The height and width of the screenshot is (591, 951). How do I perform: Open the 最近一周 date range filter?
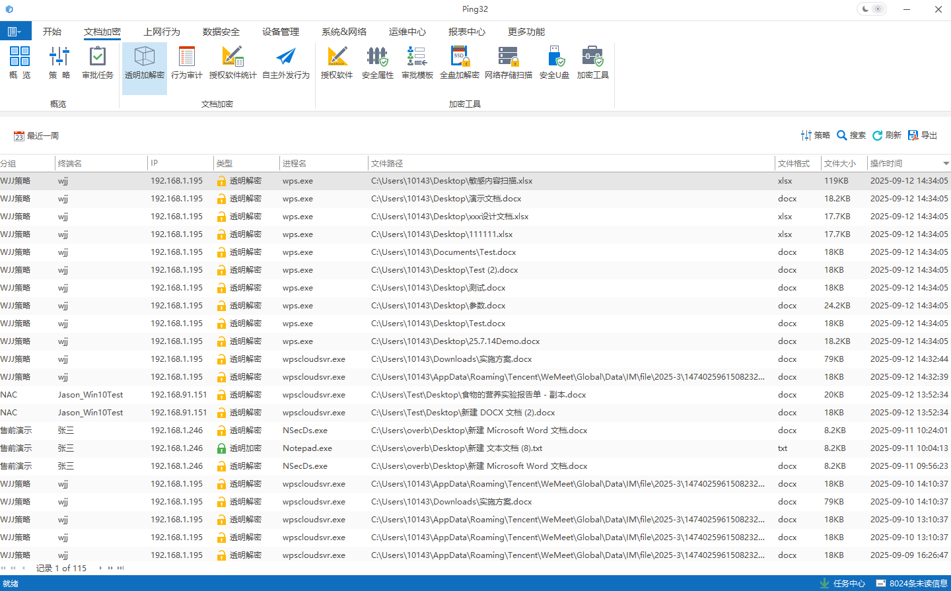[x=36, y=136]
